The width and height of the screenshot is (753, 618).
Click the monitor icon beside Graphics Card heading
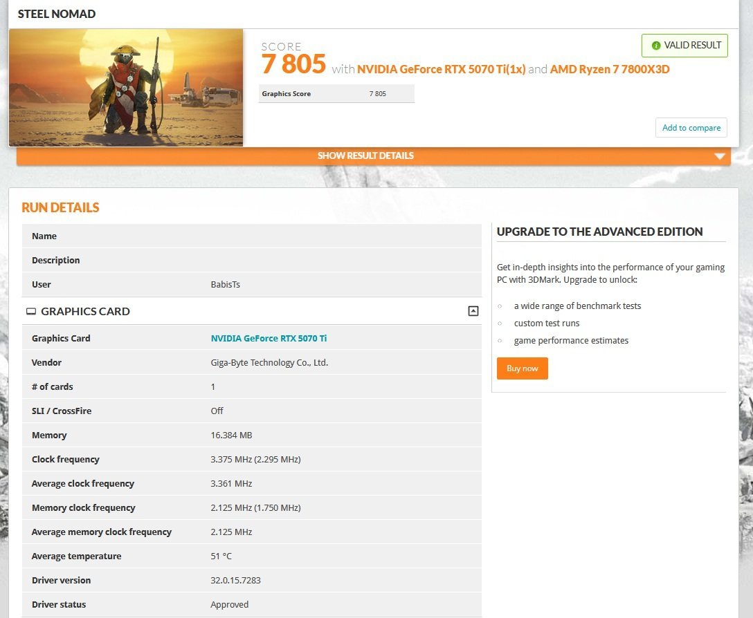coord(30,311)
